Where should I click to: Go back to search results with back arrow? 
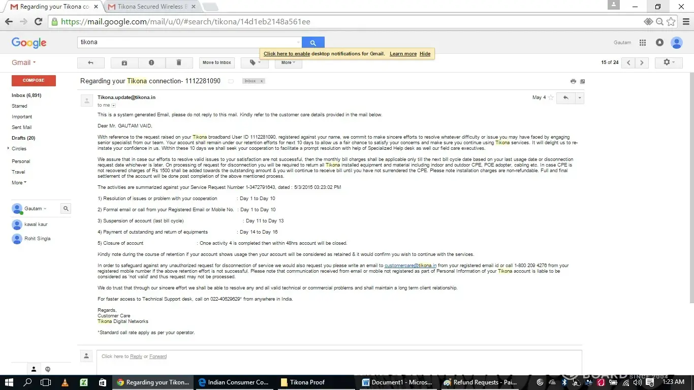point(90,62)
